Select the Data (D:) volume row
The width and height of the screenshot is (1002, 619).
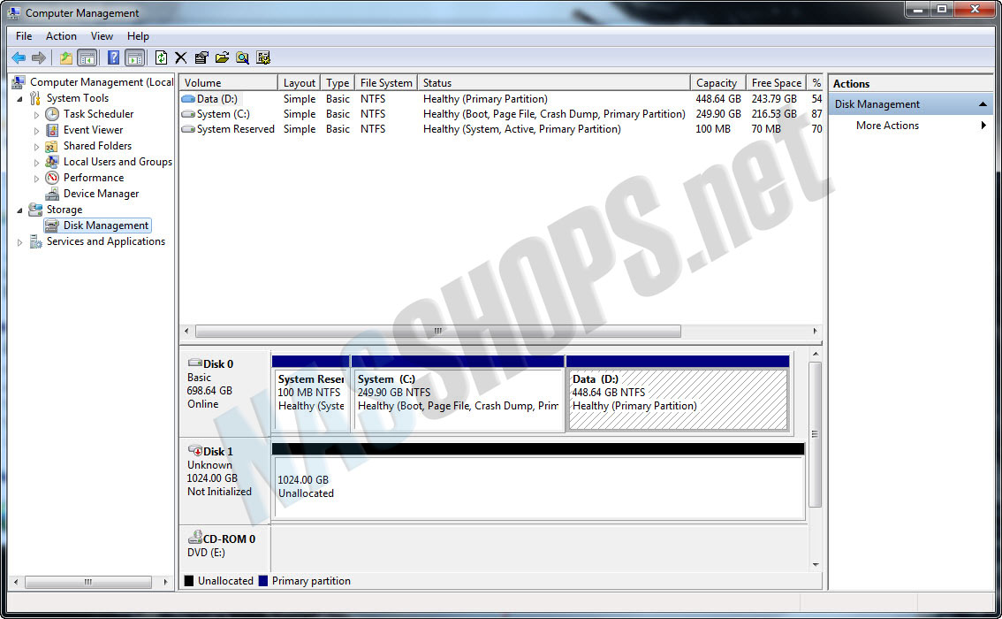(x=501, y=99)
